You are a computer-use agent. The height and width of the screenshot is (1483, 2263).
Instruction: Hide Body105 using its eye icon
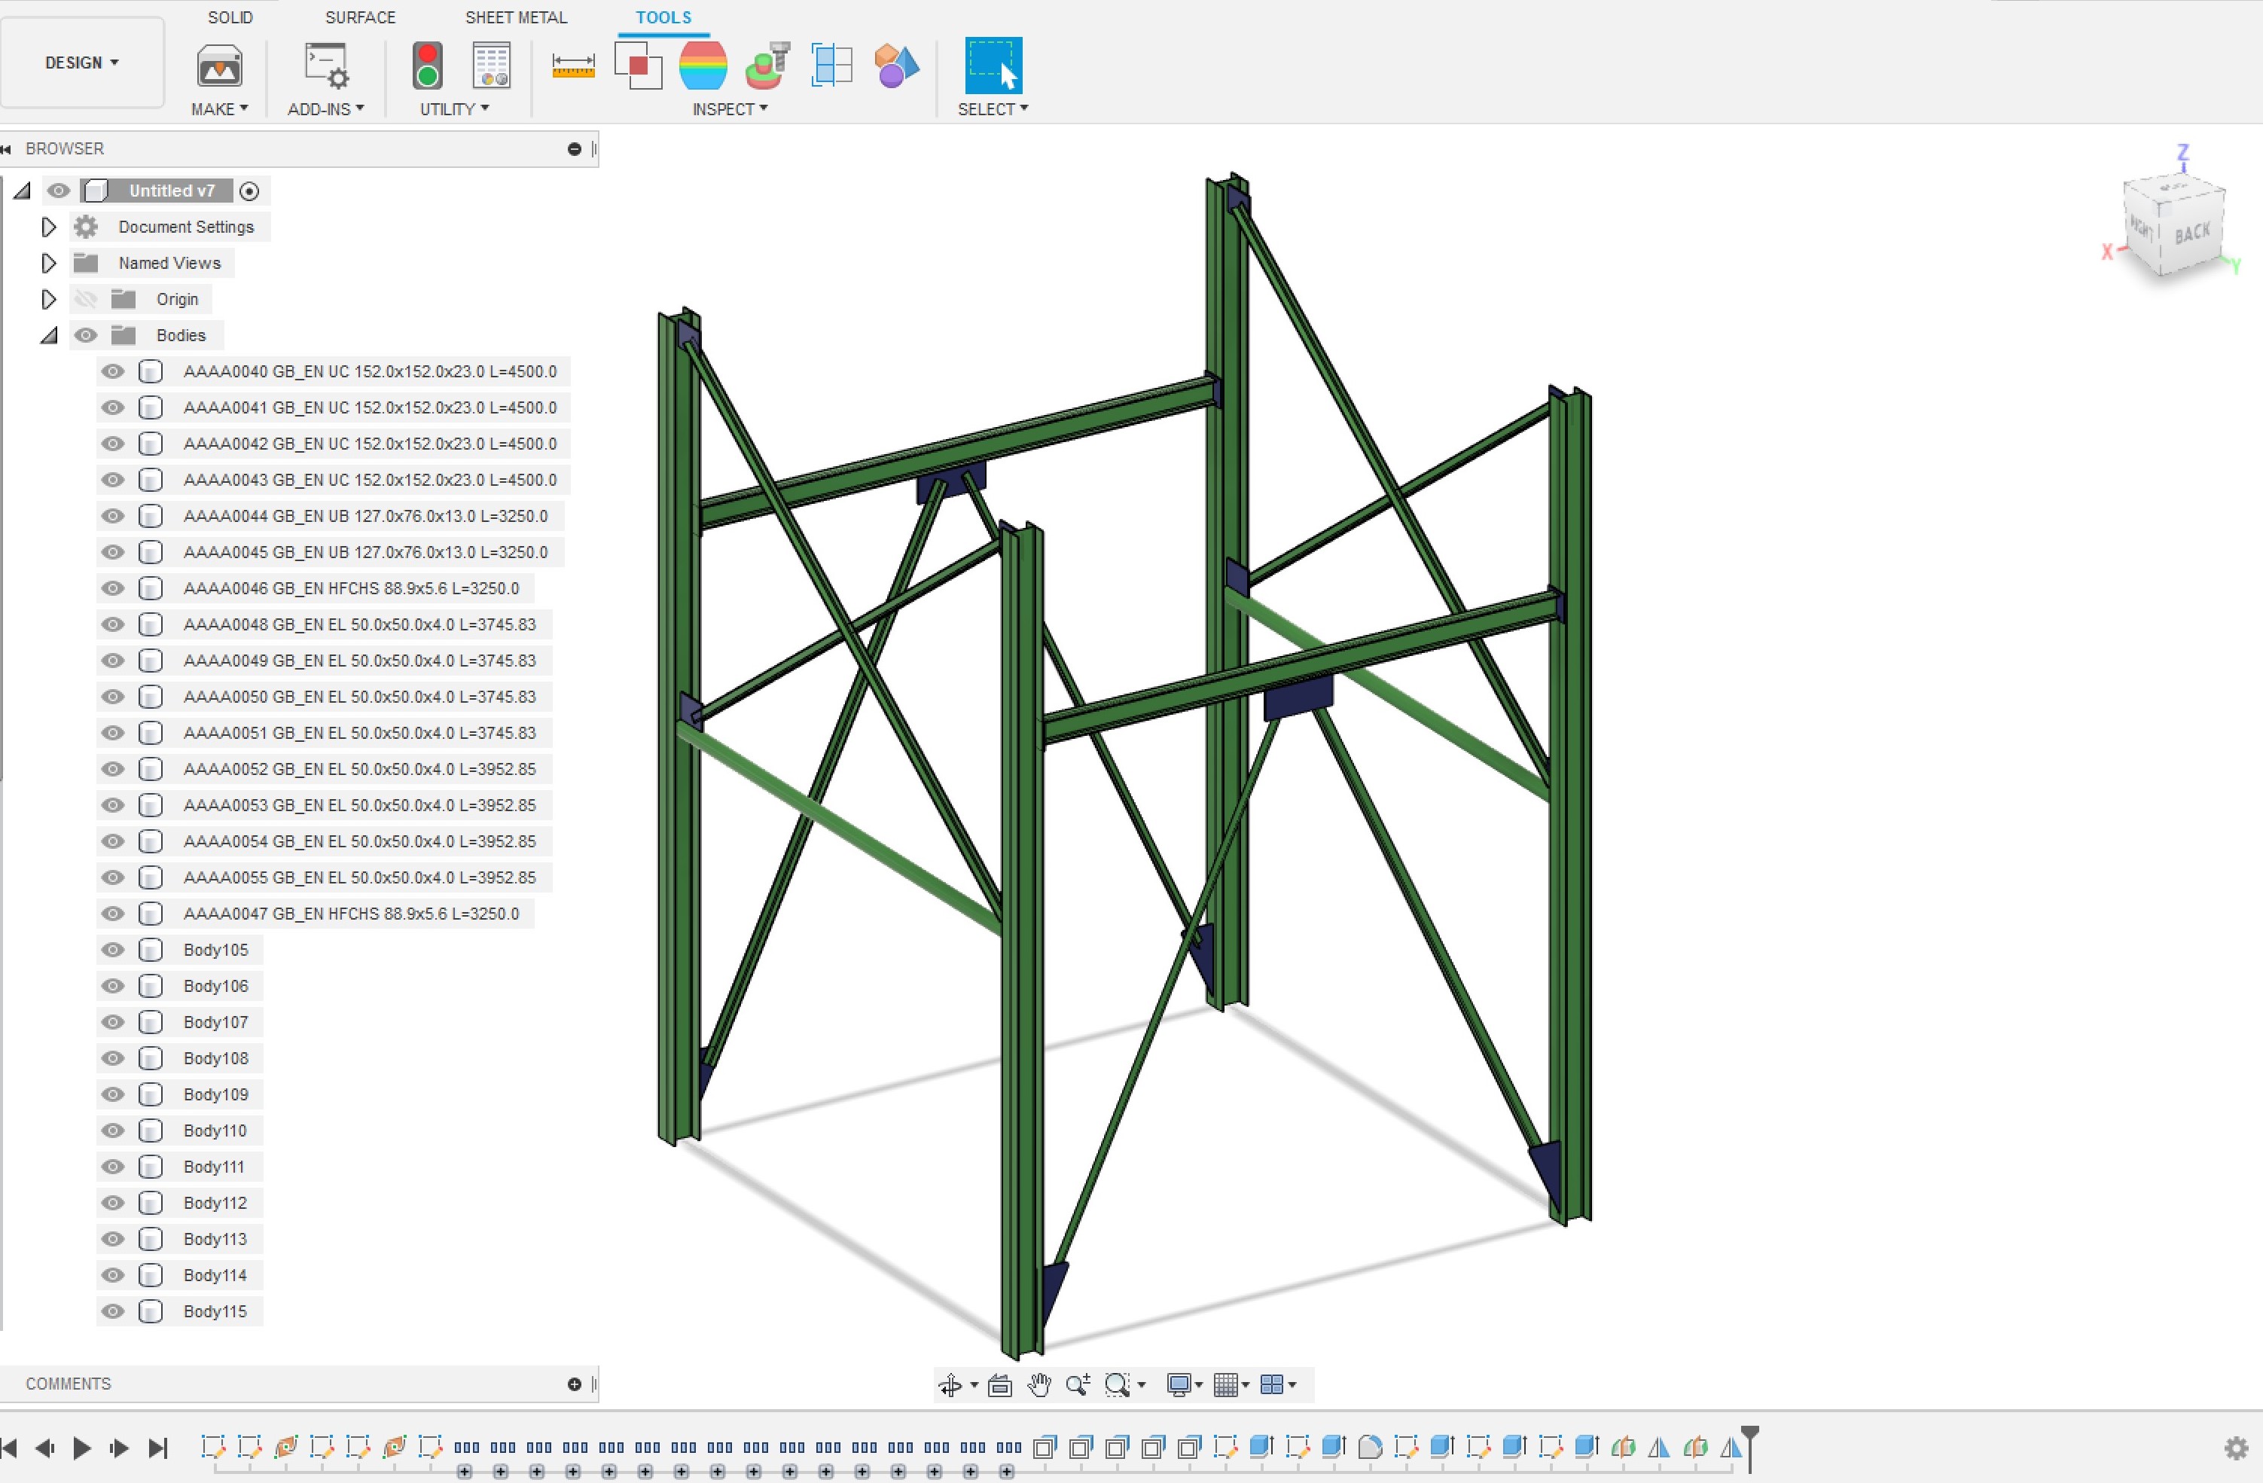pos(113,949)
